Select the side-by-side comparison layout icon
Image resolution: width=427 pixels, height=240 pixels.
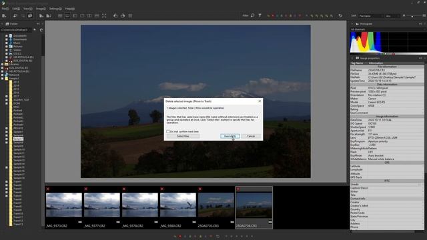[x=89, y=16]
